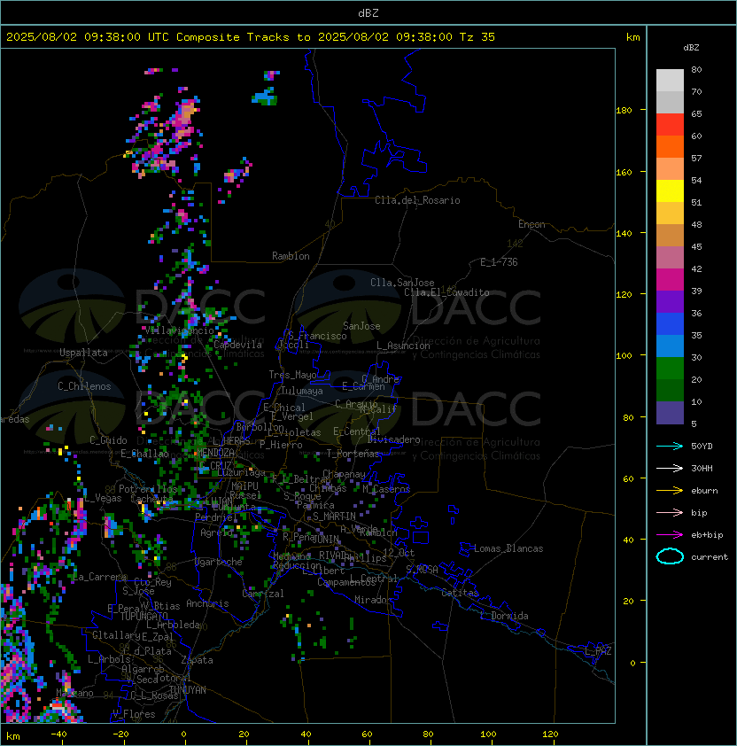Click the 'km' label at the top right of the map
This screenshot has height=746, width=737.
(632, 37)
